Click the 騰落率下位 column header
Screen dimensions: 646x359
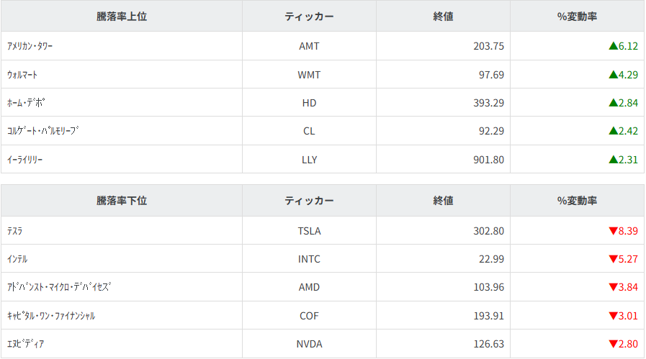[121, 201]
